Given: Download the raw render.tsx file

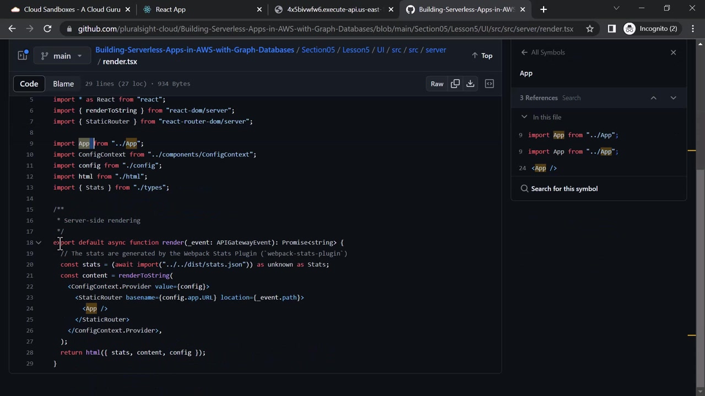Looking at the screenshot, I should coord(470,84).
